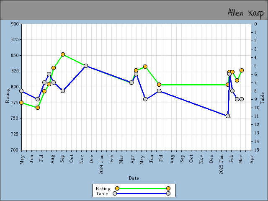268x201 pixels.
Task: Click the '2024 Jan' date axis label
Action: (101, 164)
